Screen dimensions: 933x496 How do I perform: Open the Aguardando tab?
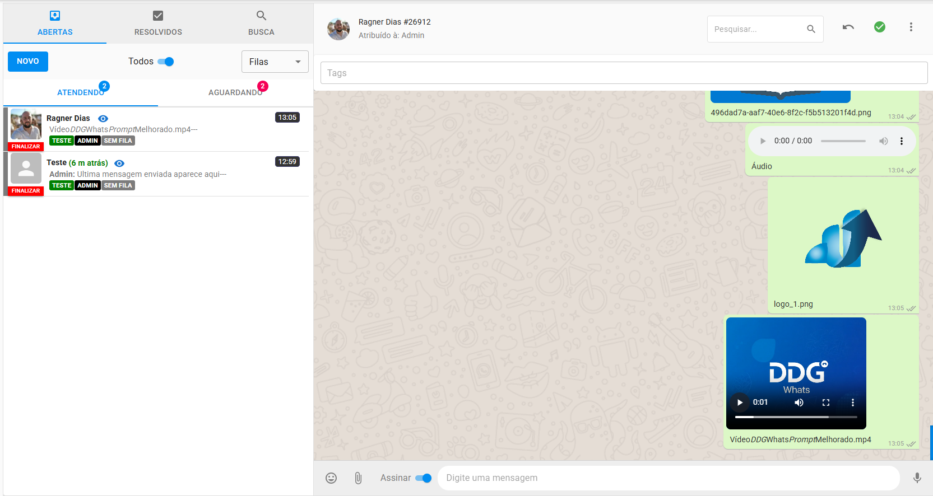pos(235,92)
